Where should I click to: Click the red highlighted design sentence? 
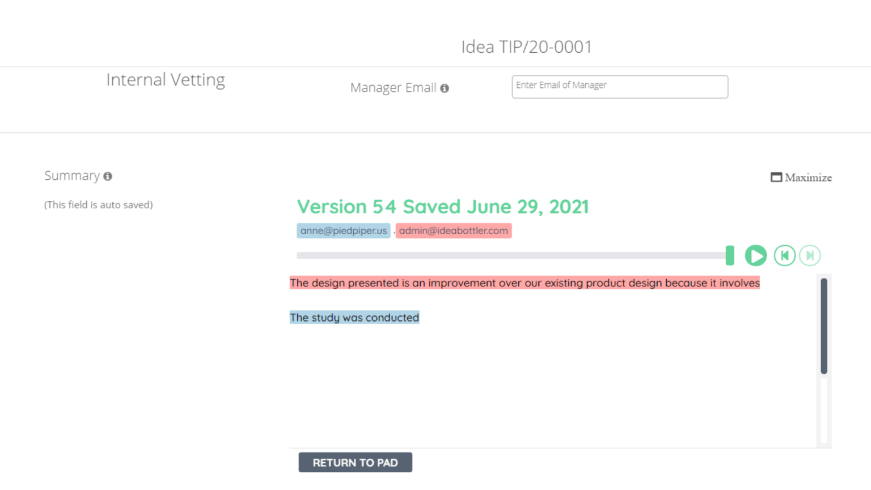click(x=524, y=283)
